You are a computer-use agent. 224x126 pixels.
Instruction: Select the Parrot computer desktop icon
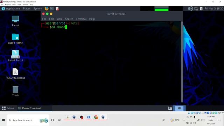pyautogui.click(x=15, y=21)
